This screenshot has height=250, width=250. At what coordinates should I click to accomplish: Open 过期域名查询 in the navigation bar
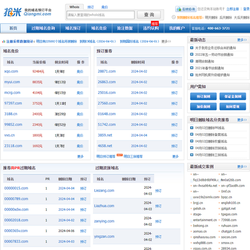pos(43,28)
